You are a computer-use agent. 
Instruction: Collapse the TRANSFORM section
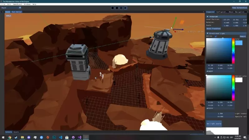(207, 17)
